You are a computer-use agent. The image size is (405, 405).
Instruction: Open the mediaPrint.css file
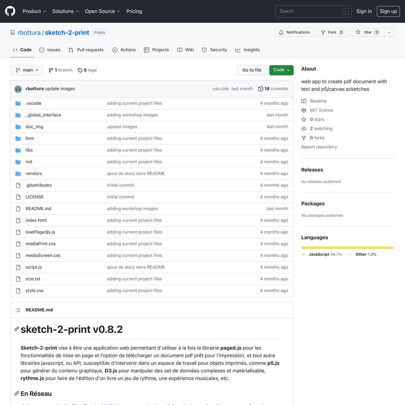40,243
